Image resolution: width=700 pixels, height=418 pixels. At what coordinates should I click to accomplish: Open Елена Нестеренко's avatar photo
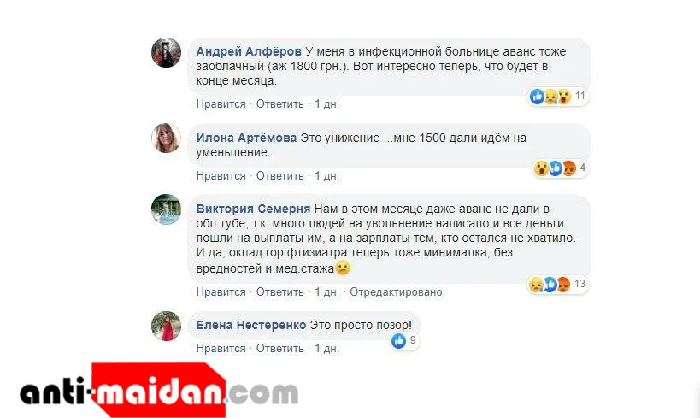click(x=166, y=326)
